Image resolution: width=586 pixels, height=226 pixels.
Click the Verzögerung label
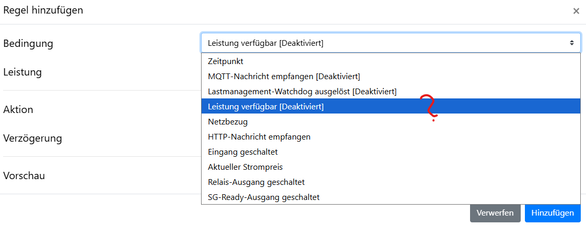click(32, 138)
